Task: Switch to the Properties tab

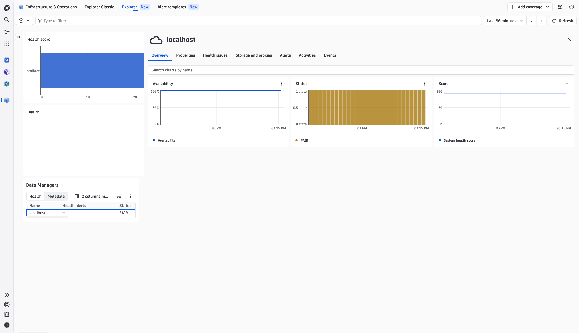Action: (185, 55)
